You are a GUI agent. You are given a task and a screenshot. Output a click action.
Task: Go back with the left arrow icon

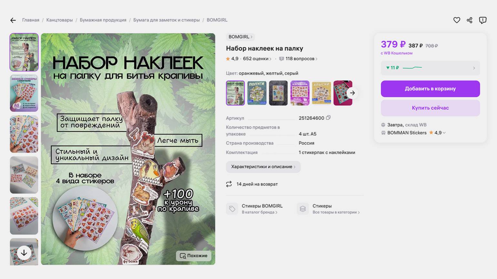click(13, 20)
